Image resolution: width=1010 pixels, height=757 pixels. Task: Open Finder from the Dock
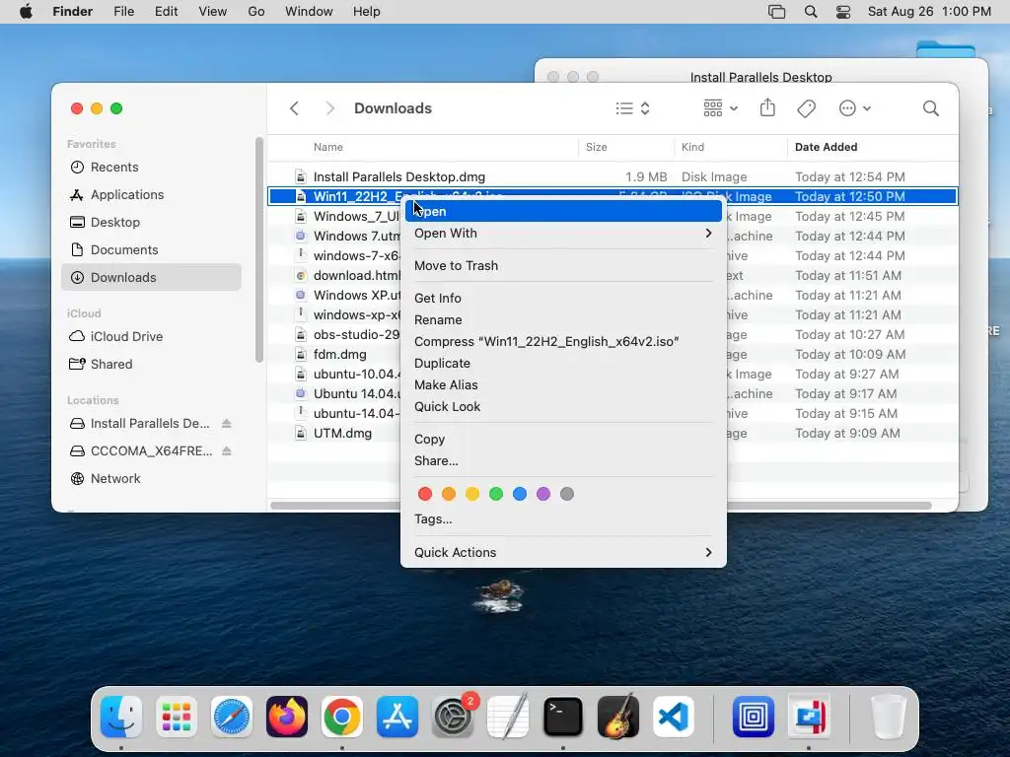click(x=121, y=717)
